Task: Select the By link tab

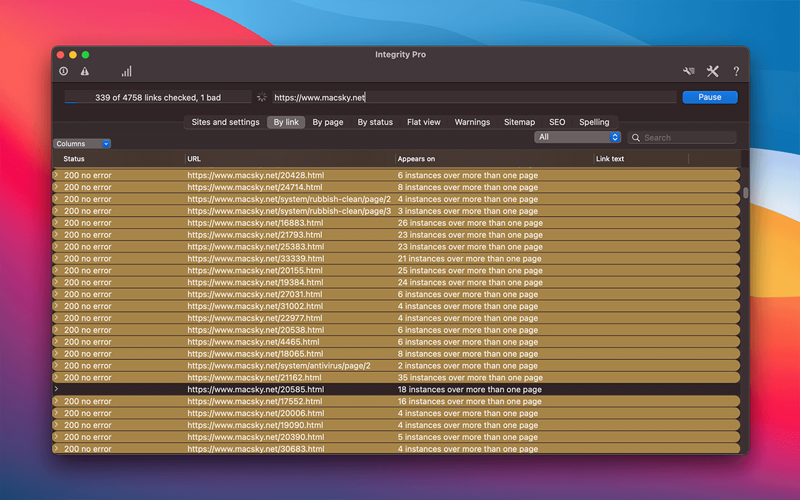Action: coord(286,122)
